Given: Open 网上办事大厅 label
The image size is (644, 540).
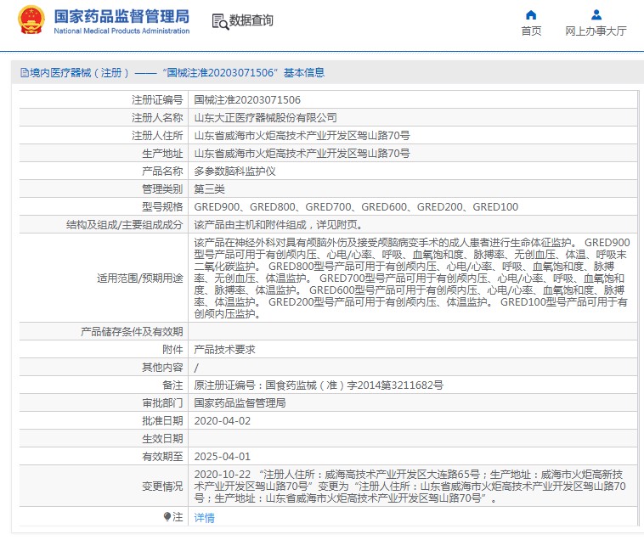Looking at the screenshot, I should pyautogui.click(x=596, y=31).
